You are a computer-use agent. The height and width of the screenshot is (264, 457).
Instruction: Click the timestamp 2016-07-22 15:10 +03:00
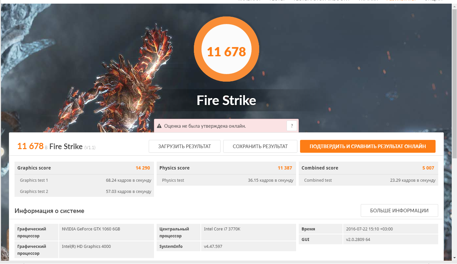[x=370, y=229]
